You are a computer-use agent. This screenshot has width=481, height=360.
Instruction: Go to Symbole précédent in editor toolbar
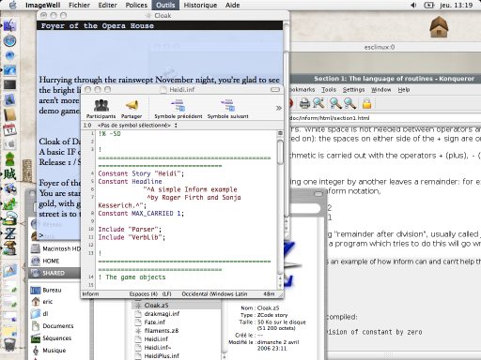tap(178, 108)
